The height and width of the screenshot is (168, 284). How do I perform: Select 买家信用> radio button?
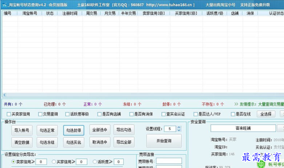point(54,161)
